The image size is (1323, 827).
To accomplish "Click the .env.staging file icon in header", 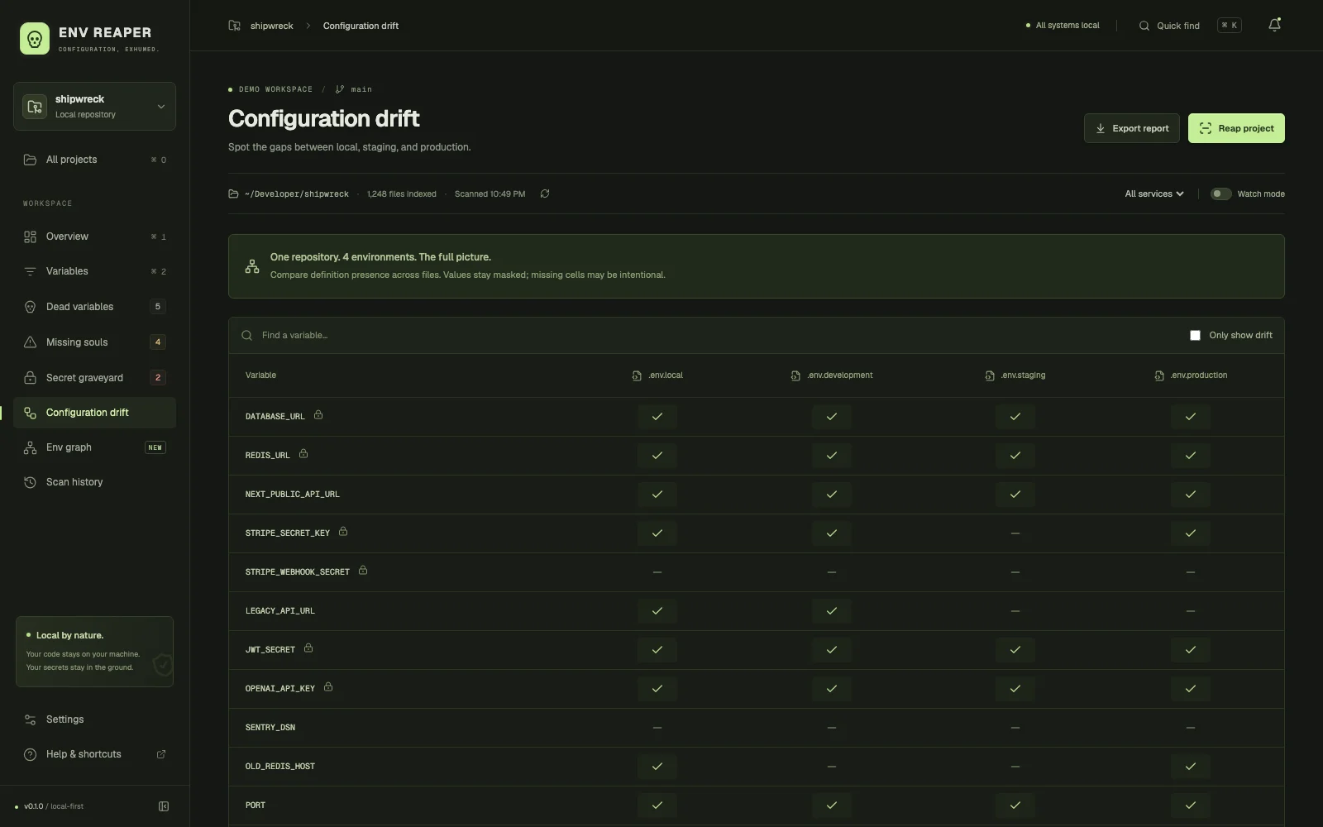I will (x=990, y=375).
